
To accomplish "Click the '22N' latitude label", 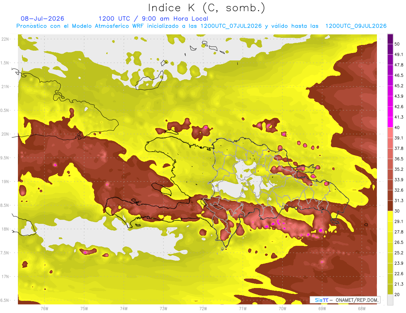I will [x=5, y=39].
